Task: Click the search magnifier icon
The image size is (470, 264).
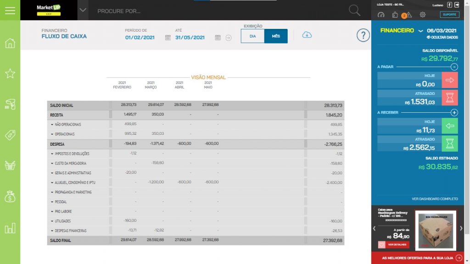Action: point(354,11)
